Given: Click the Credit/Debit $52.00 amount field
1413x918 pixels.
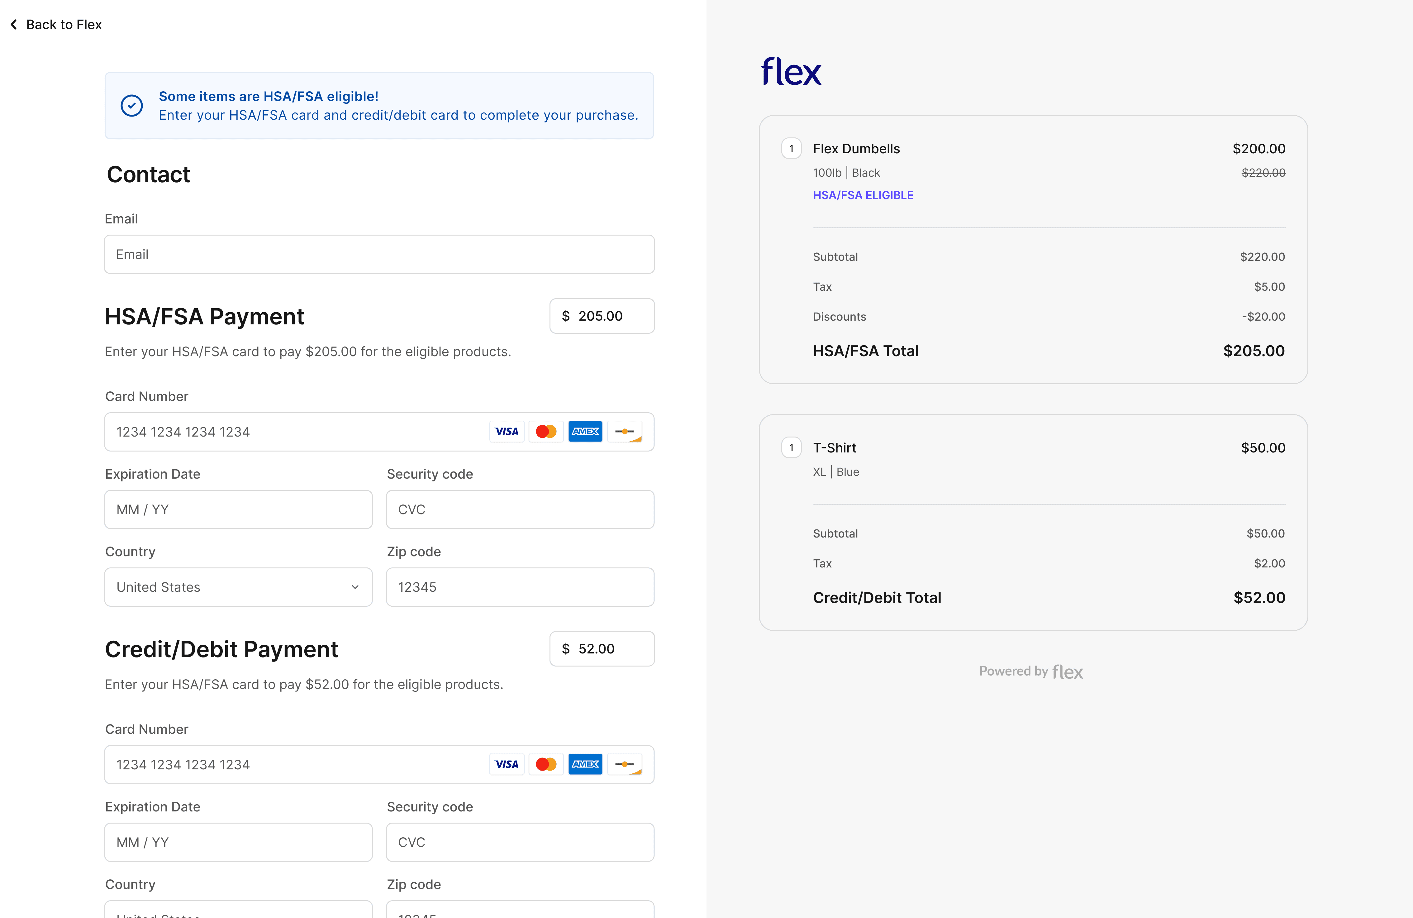Looking at the screenshot, I should pyautogui.click(x=602, y=648).
